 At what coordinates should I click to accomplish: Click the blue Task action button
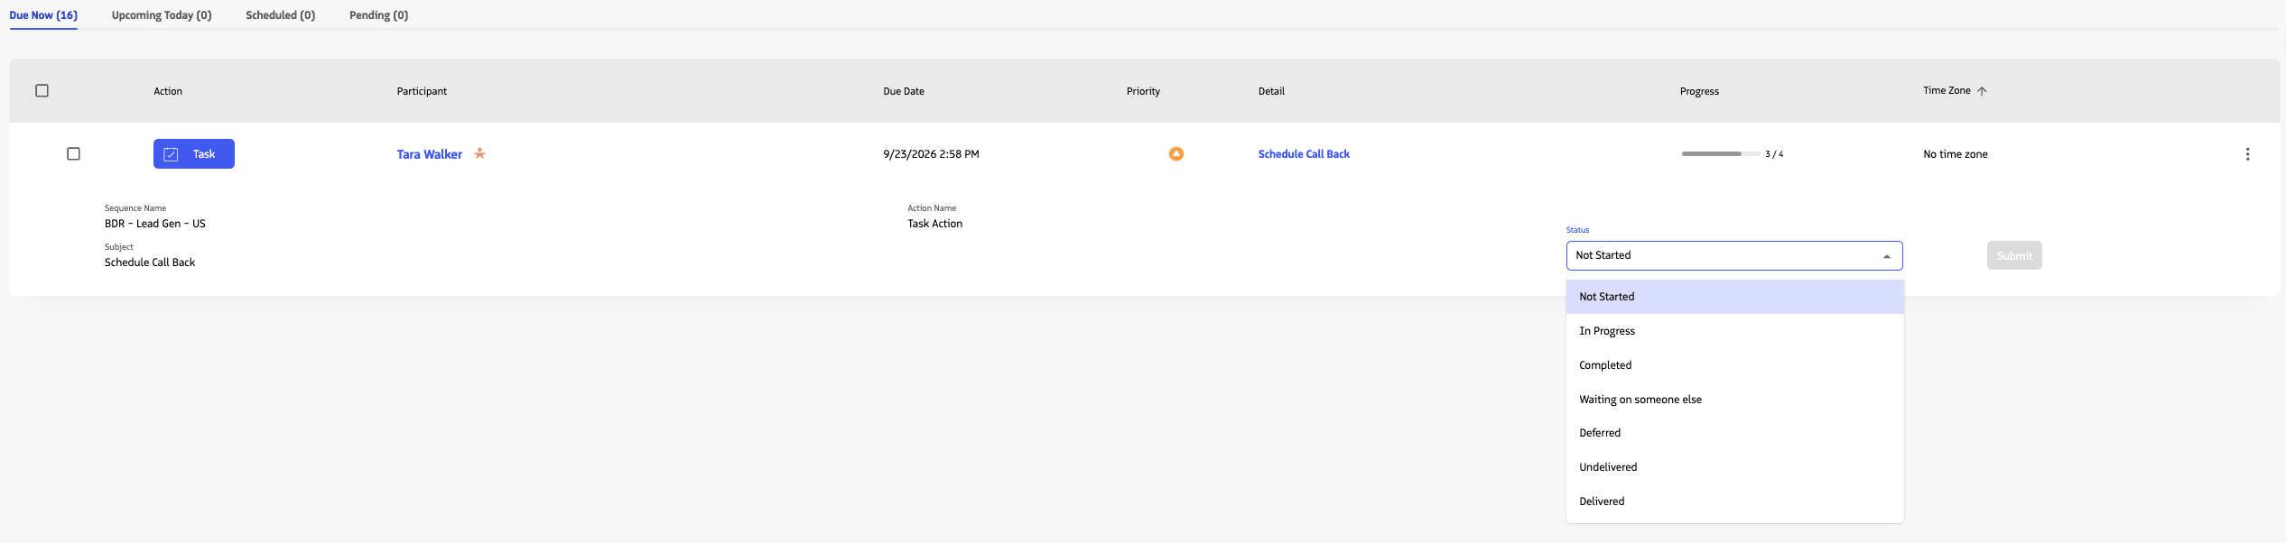194,154
